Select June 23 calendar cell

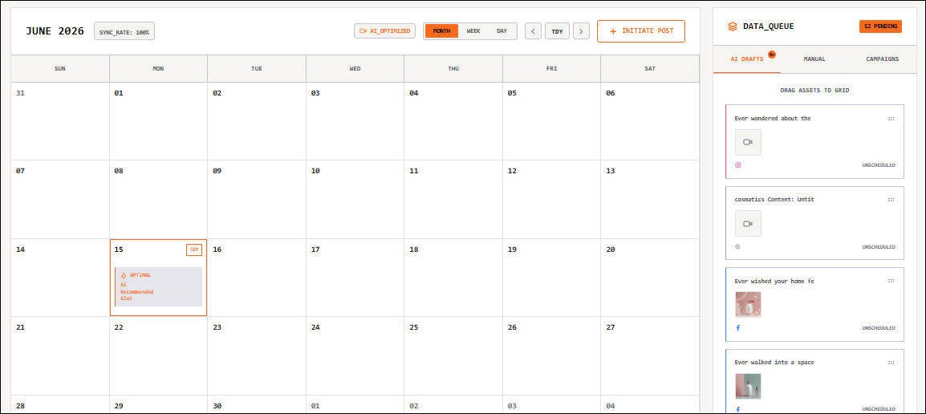256,356
